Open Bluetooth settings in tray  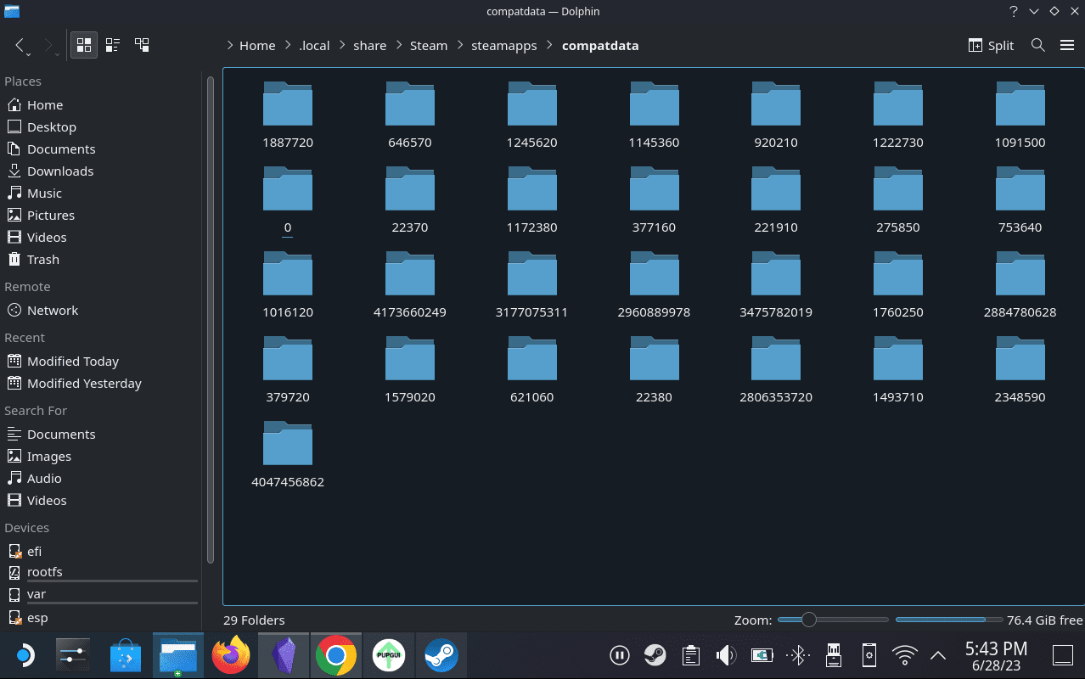point(797,654)
